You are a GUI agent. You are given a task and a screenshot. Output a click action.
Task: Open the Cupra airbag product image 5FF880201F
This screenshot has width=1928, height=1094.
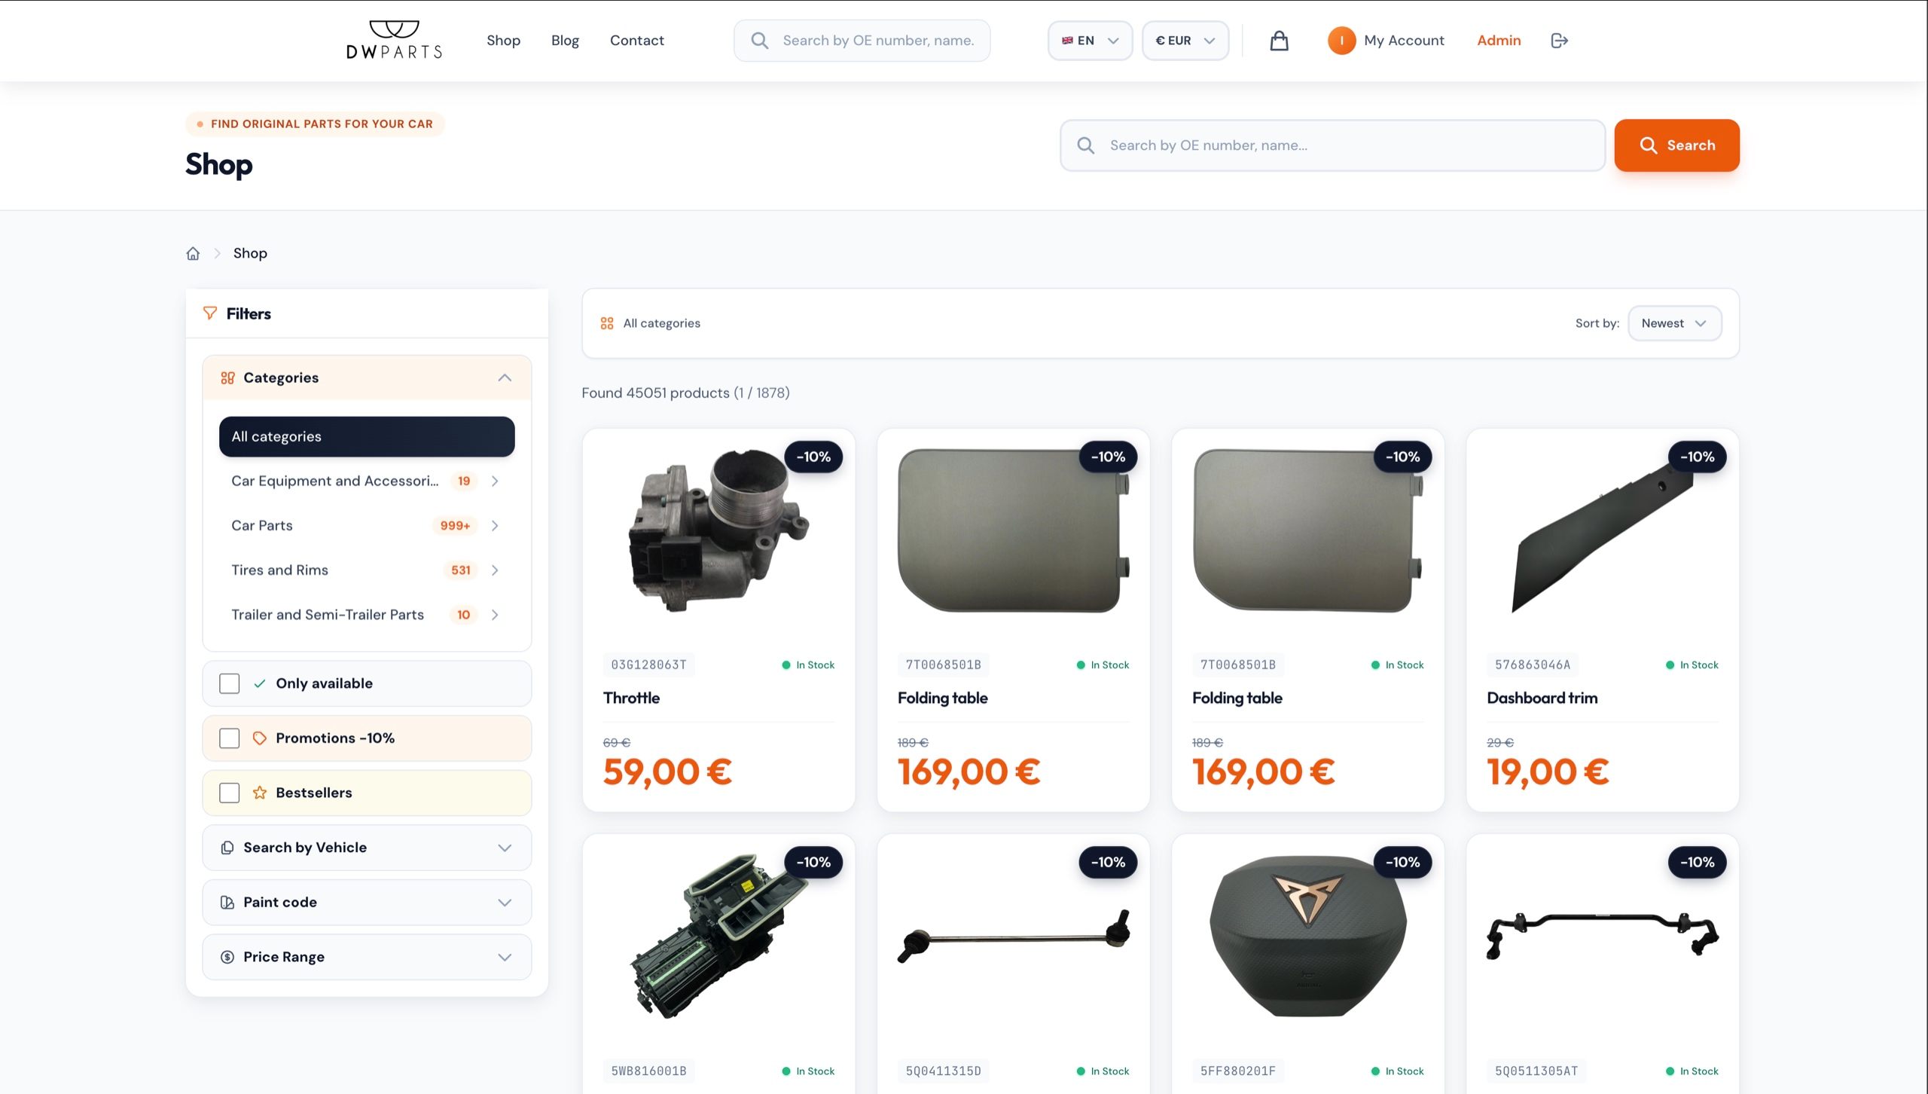coord(1307,936)
